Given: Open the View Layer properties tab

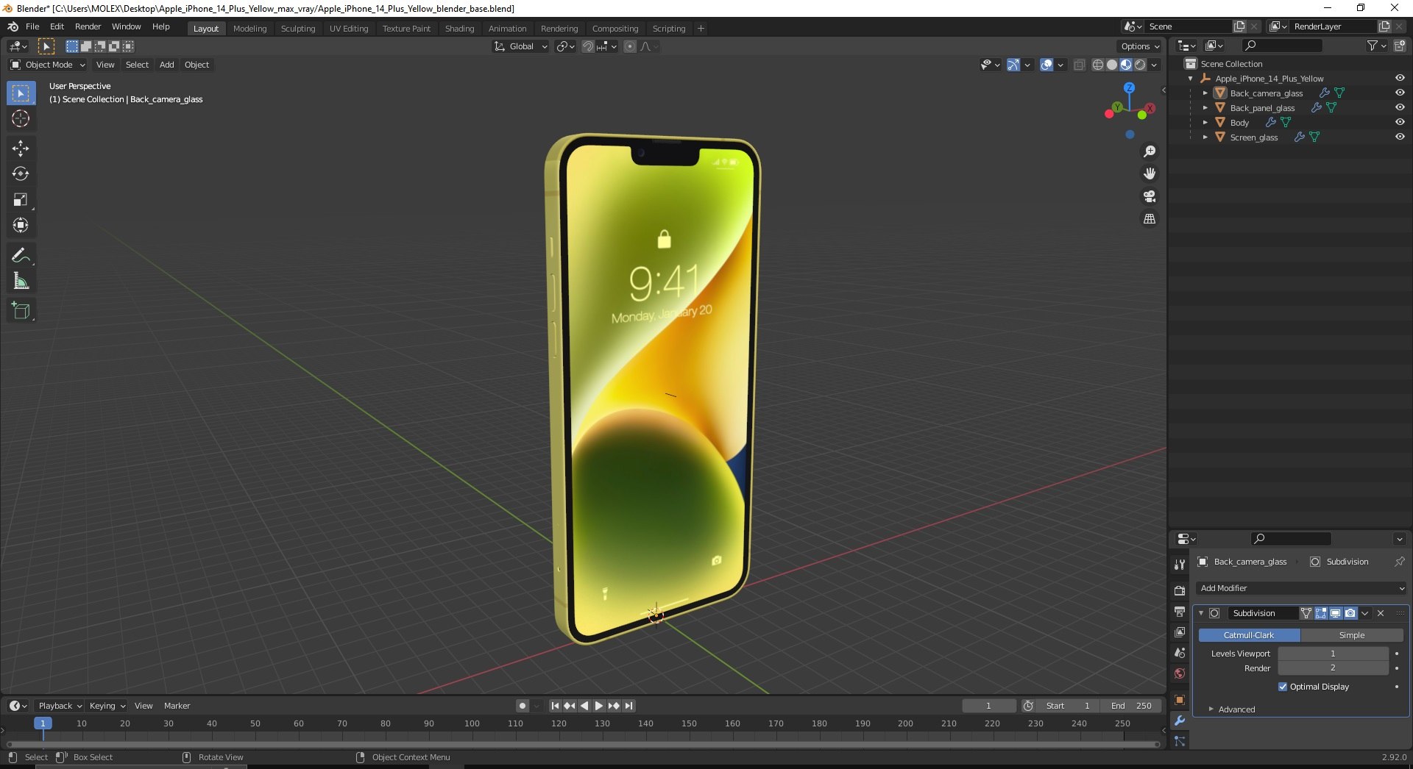Looking at the screenshot, I should pos(1180,632).
